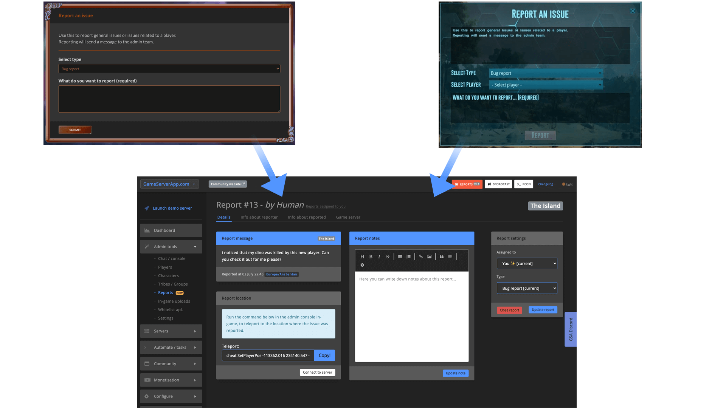The height and width of the screenshot is (408, 726).
Task: Click the Changelog link in top nav
Action: pyautogui.click(x=546, y=184)
